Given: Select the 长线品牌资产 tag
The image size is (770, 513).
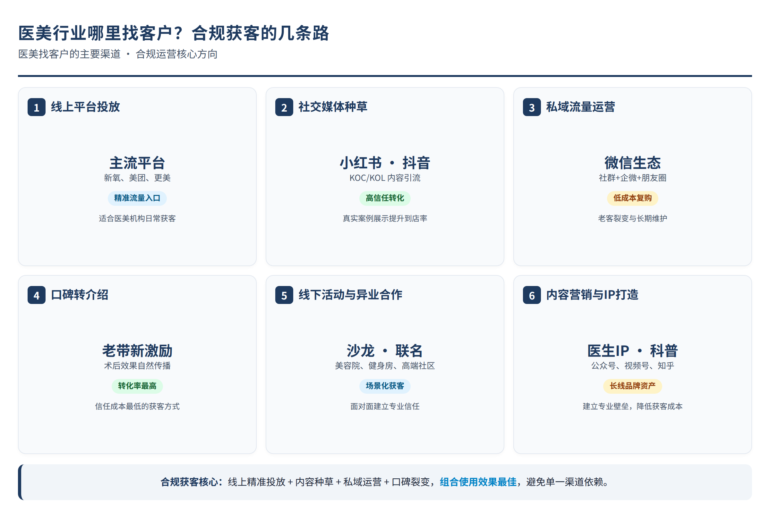Looking at the screenshot, I should pyautogui.click(x=632, y=386).
